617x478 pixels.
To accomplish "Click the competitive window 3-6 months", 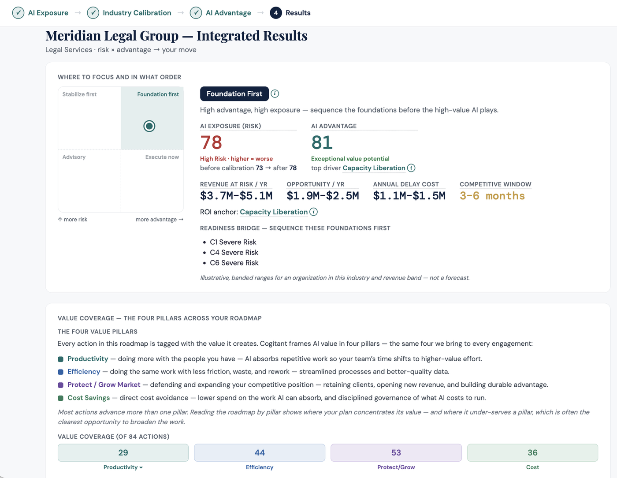I will click(492, 196).
